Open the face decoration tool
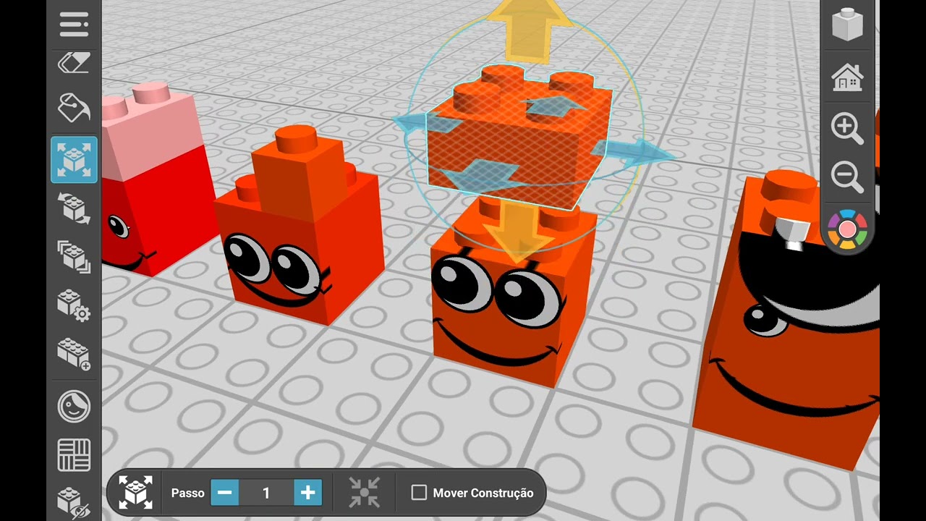926x521 pixels. coord(74,407)
